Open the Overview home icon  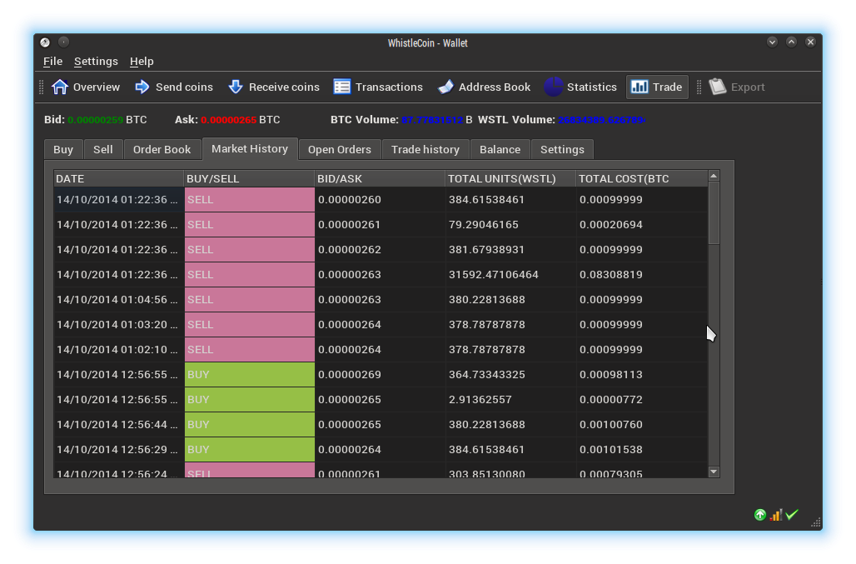point(59,87)
